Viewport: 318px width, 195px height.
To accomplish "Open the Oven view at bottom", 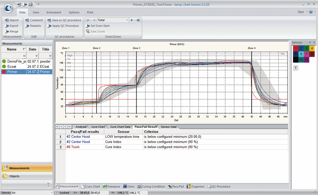I will point(129,187).
